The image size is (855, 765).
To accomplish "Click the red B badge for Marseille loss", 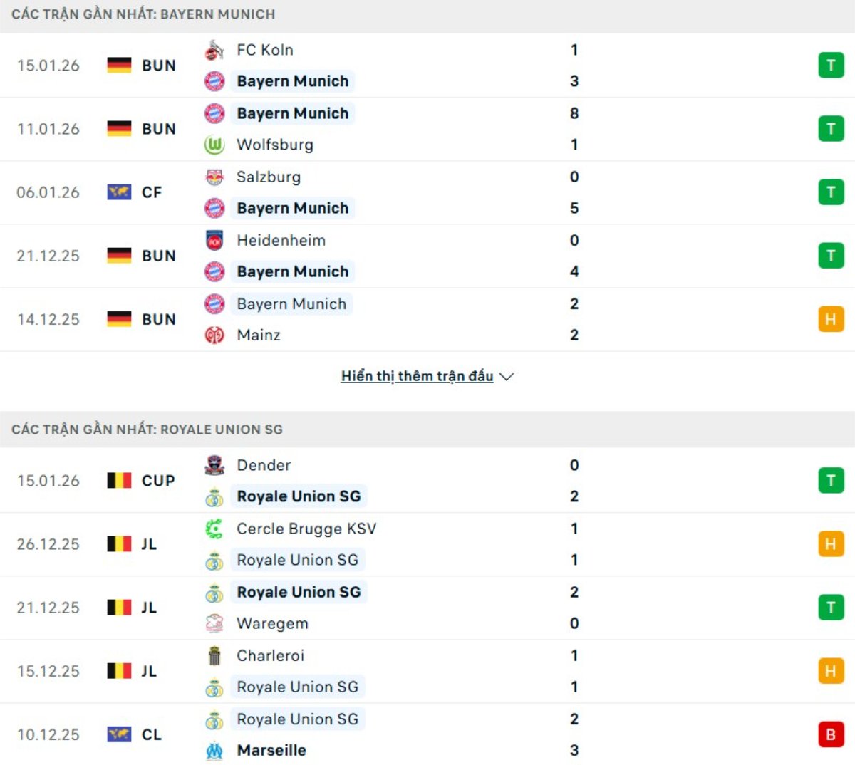I will coord(831,734).
